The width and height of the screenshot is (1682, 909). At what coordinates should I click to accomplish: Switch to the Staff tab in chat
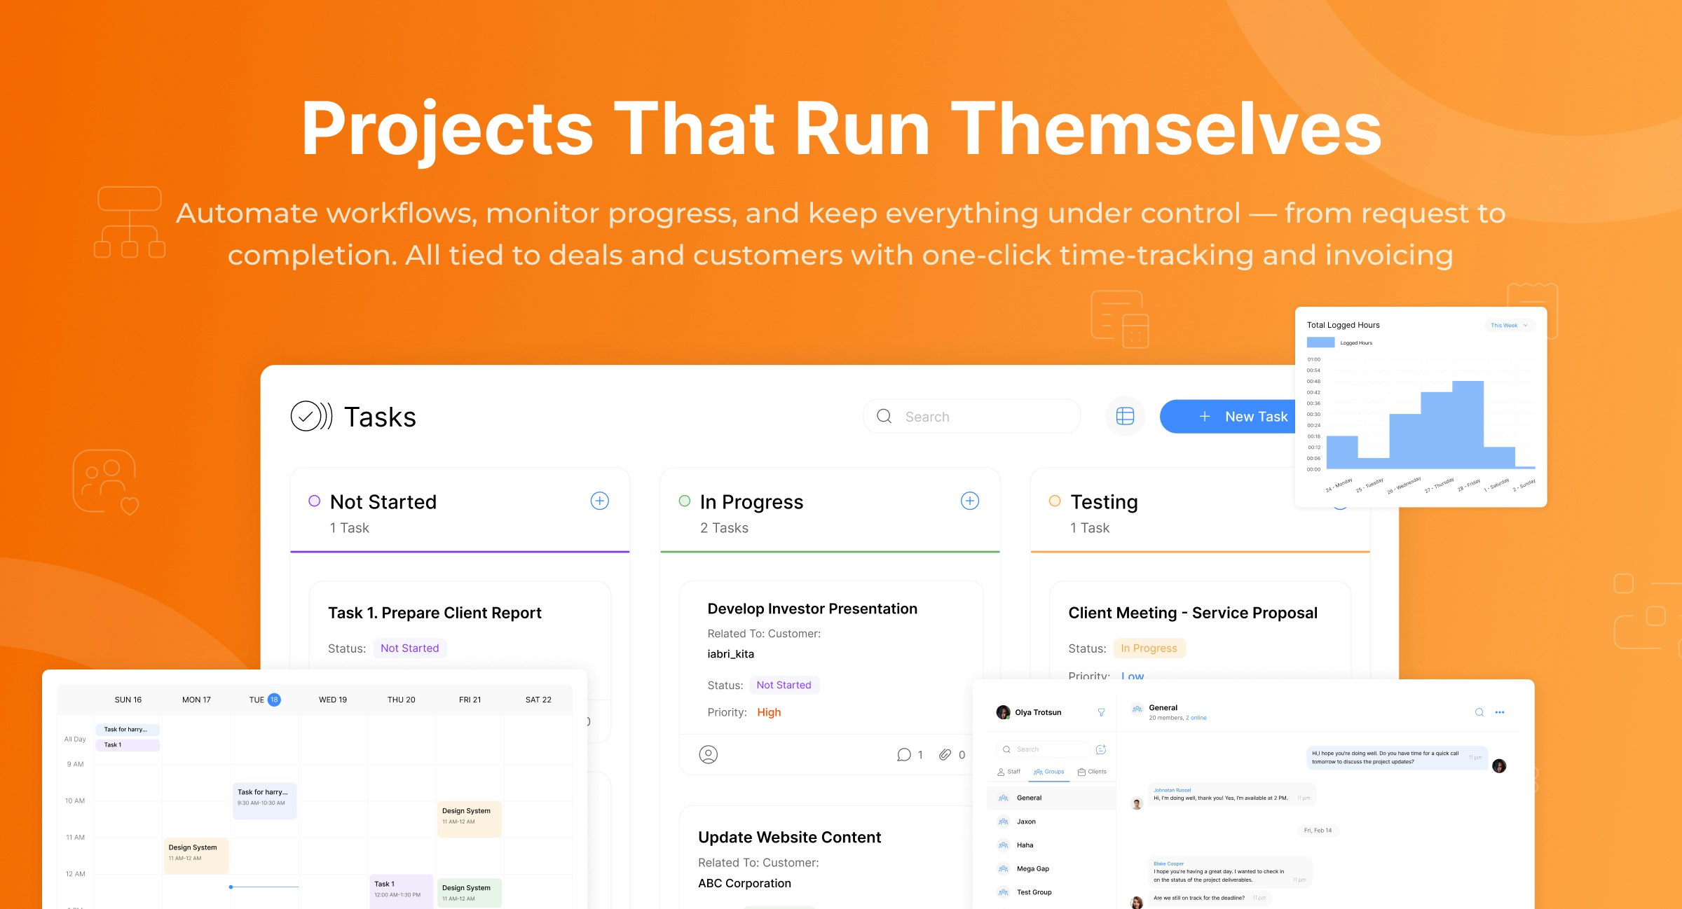1008,772
